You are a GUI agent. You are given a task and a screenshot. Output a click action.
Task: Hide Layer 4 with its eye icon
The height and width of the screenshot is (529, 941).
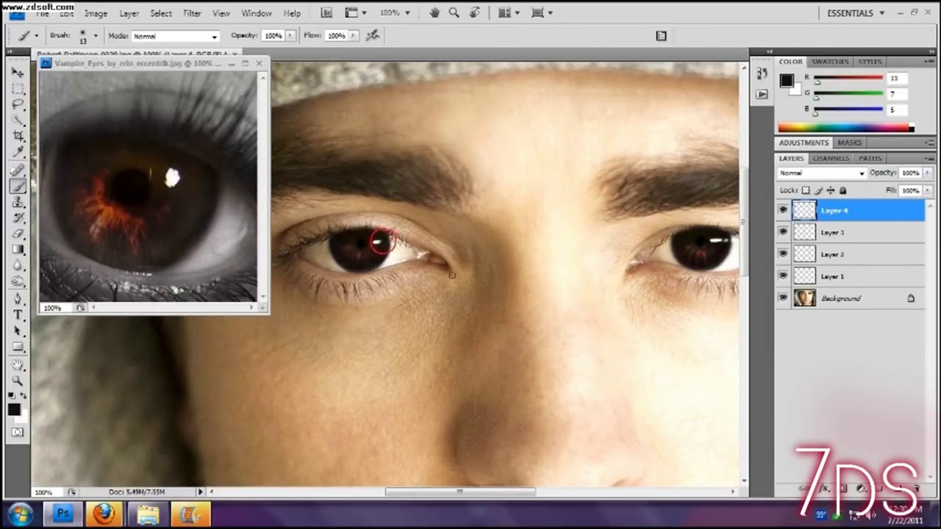coord(783,210)
